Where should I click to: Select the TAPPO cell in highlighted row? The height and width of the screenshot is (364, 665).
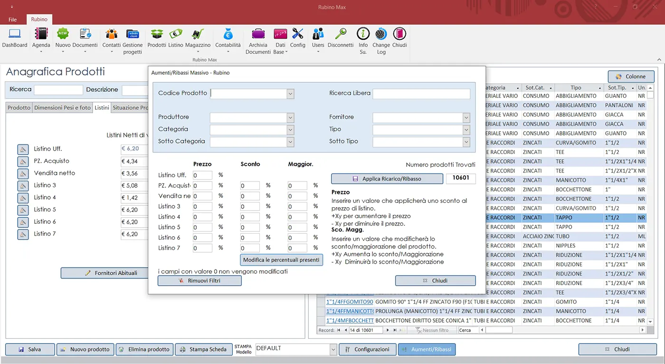(578, 218)
